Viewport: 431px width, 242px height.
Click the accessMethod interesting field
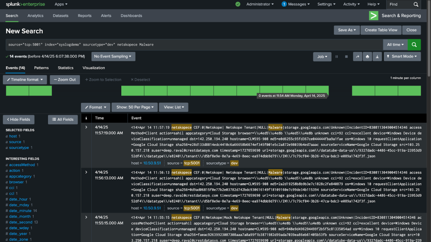(x=22, y=165)
